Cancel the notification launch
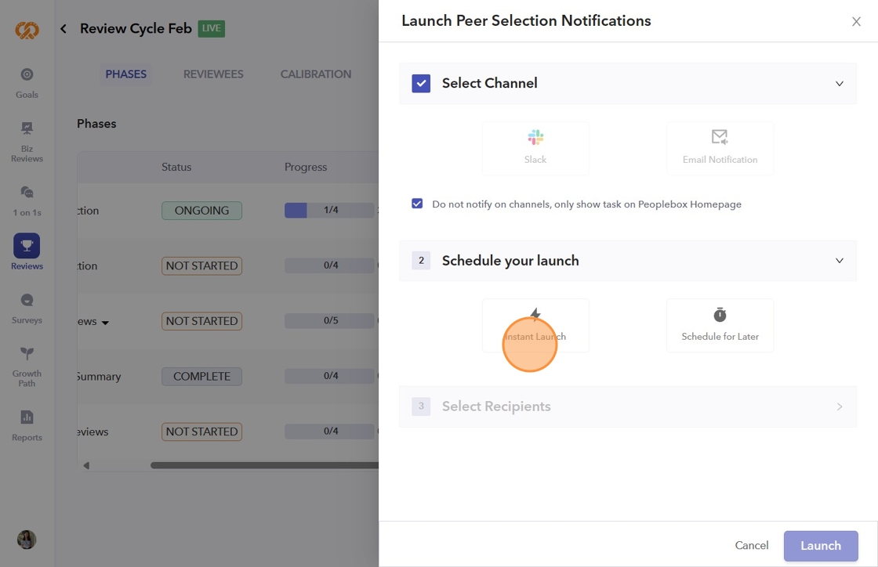The height and width of the screenshot is (567, 878). (x=751, y=546)
